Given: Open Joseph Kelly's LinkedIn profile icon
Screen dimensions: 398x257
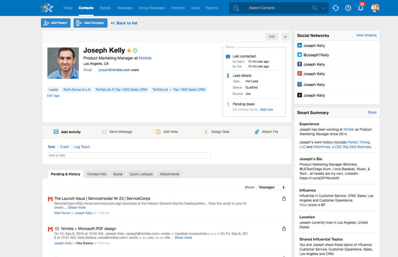Looking at the screenshot, I should pos(299,45).
